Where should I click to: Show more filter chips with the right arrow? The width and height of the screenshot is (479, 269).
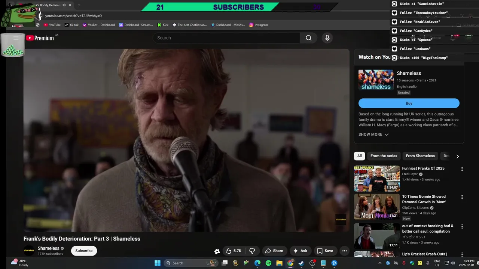pyautogui.click(x=457, y=156)
